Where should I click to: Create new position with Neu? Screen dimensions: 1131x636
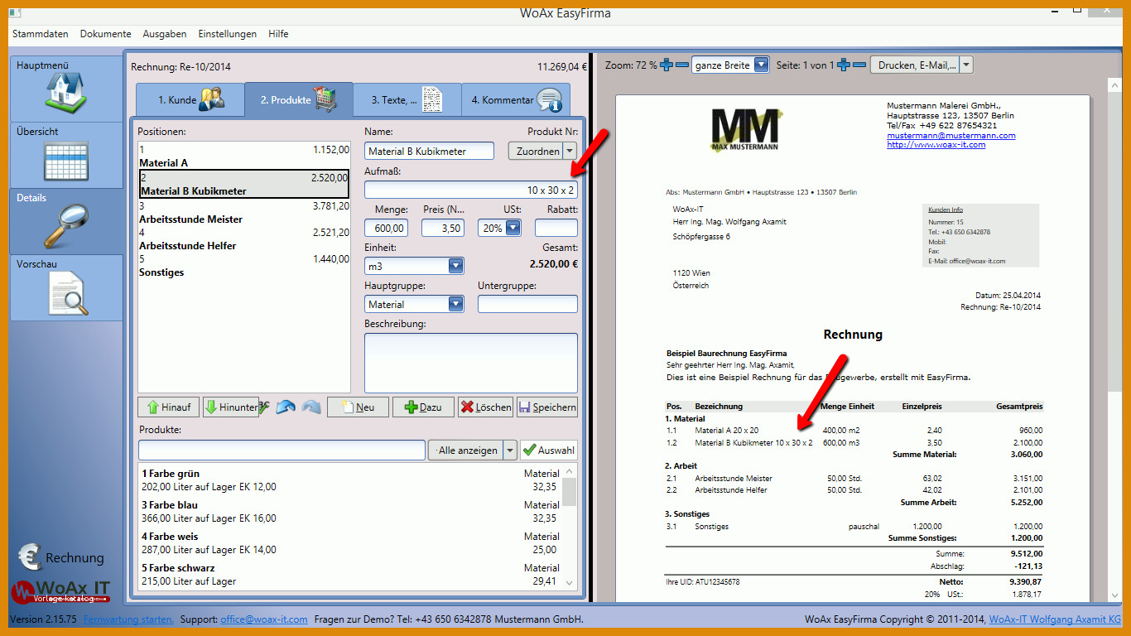click(x=358, y=407)
